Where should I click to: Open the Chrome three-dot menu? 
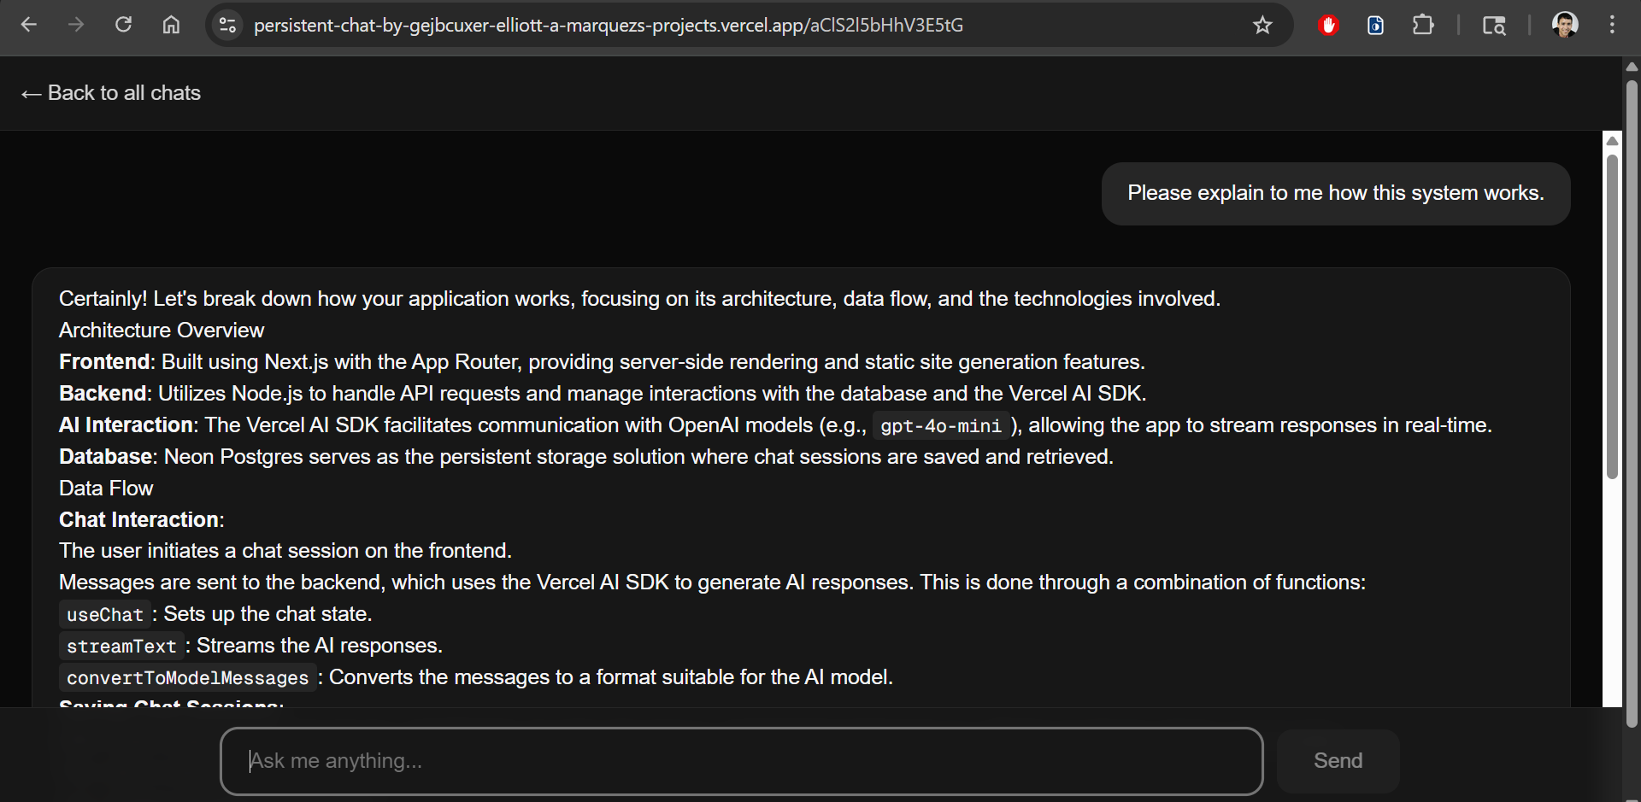pos(1612,25)
